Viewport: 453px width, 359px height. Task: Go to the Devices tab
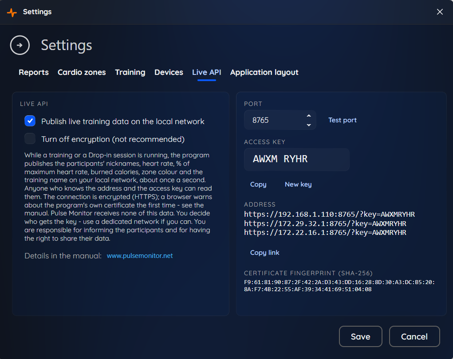[x=169, y=72]
